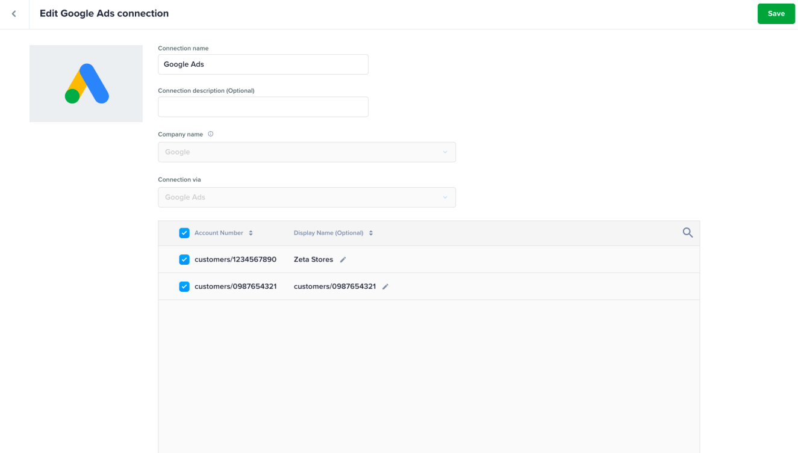Click the Save button
The width and height of the screenshot is (798, 453).
[x=776, y=14]
